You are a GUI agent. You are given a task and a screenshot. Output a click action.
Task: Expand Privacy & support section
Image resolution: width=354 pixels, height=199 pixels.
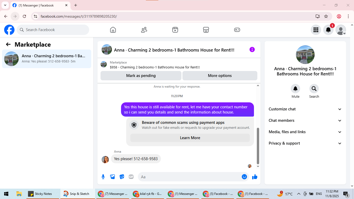(x=305, y=143)
